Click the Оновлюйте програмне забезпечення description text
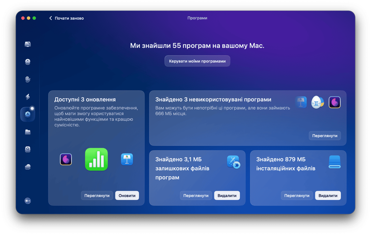 click(96, 116)
